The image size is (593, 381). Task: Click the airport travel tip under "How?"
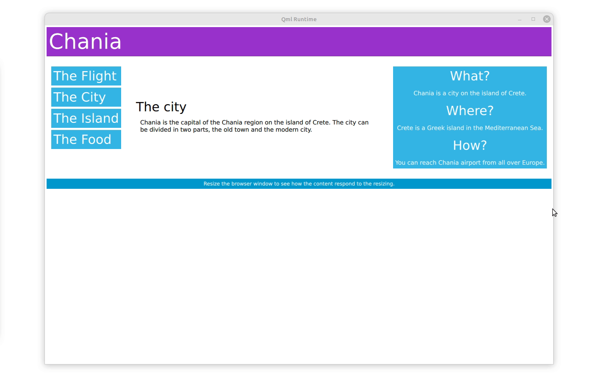click(469, 162)
